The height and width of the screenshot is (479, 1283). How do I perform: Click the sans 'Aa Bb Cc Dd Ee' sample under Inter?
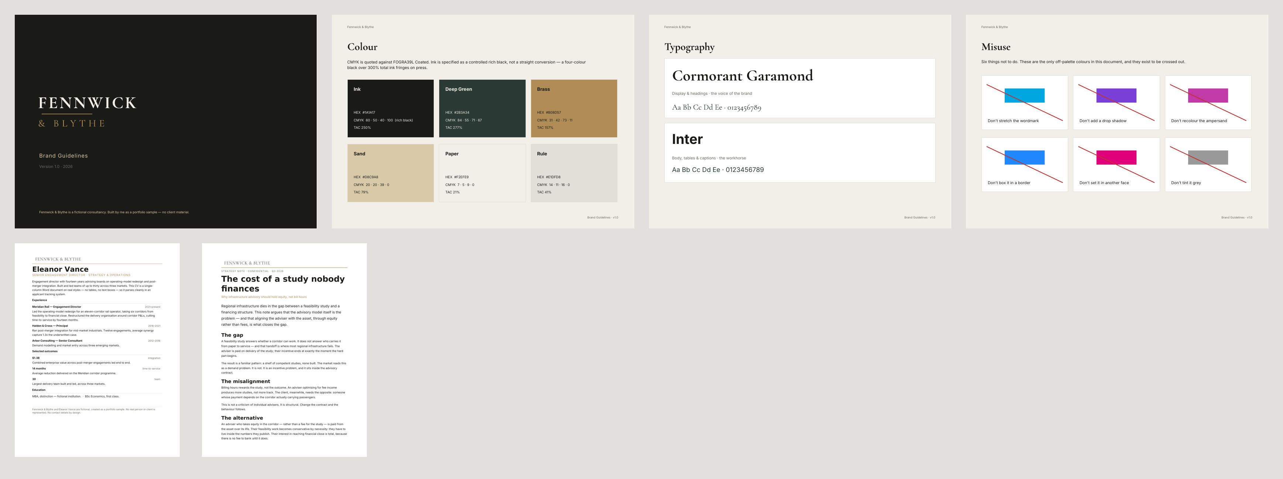(x=718, y=170)
